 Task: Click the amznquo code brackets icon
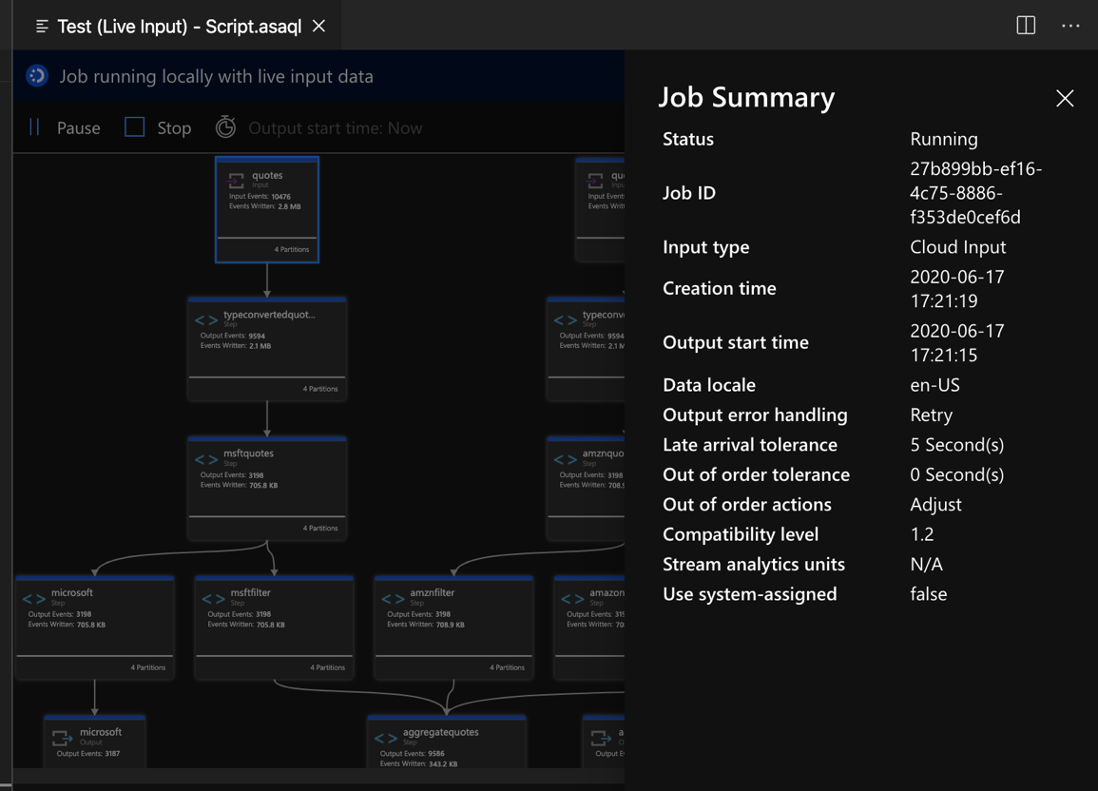point(565,459)
